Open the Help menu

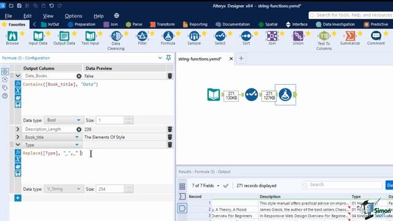pos(98,16)
